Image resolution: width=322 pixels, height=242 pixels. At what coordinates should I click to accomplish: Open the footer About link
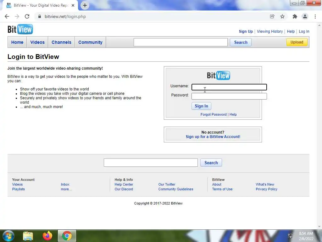[x=217, y=184]
